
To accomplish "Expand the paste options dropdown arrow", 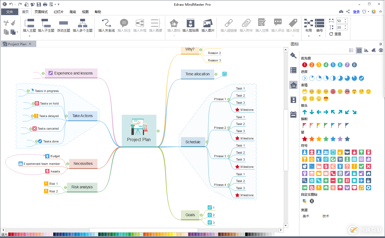I will 17,32.
